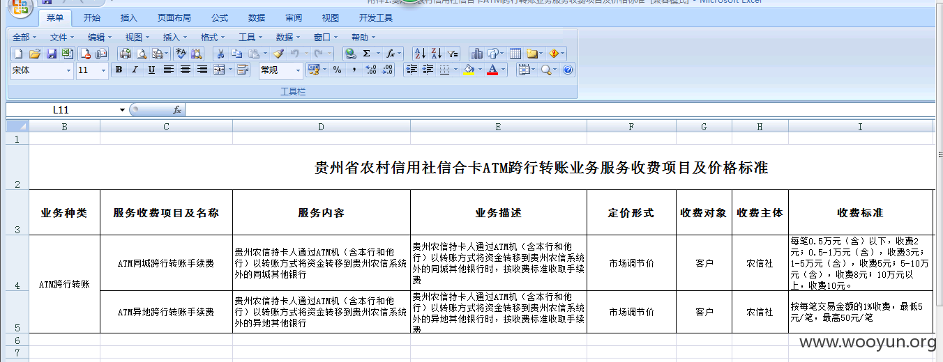Decrease decimal places
This screenshot has height=362, width=943.
click(388, 70)
